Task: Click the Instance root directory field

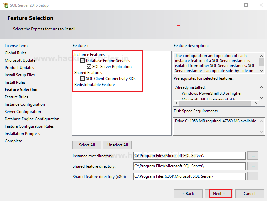Action: (189, 156)
